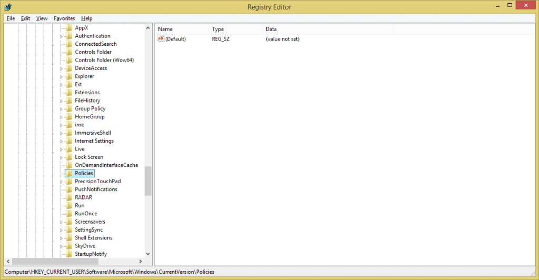Expand the PrecisionTouchPad key
This screenshot has width=539, height=280.
click(61, 182)
